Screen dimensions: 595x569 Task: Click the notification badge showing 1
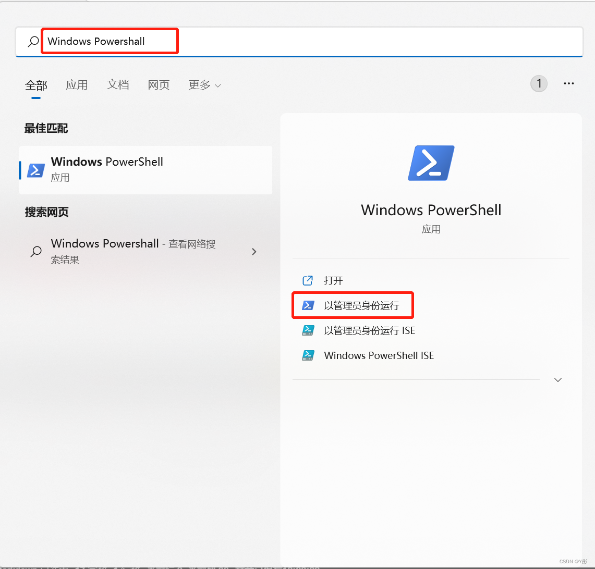click(539, 83)
